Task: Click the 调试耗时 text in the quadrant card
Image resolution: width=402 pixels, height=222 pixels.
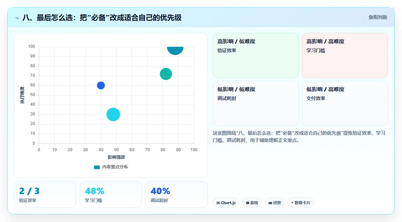Action: [x=227, y=98]
